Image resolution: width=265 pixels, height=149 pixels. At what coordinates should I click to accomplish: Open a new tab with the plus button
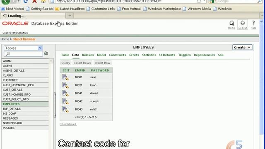pyautogui.click(x=70, y=16)
